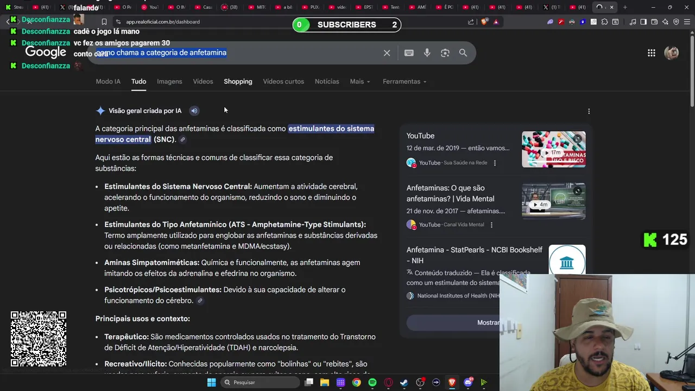
Task: Switch to Vídeos curtos tab
Action: point(283,81)
